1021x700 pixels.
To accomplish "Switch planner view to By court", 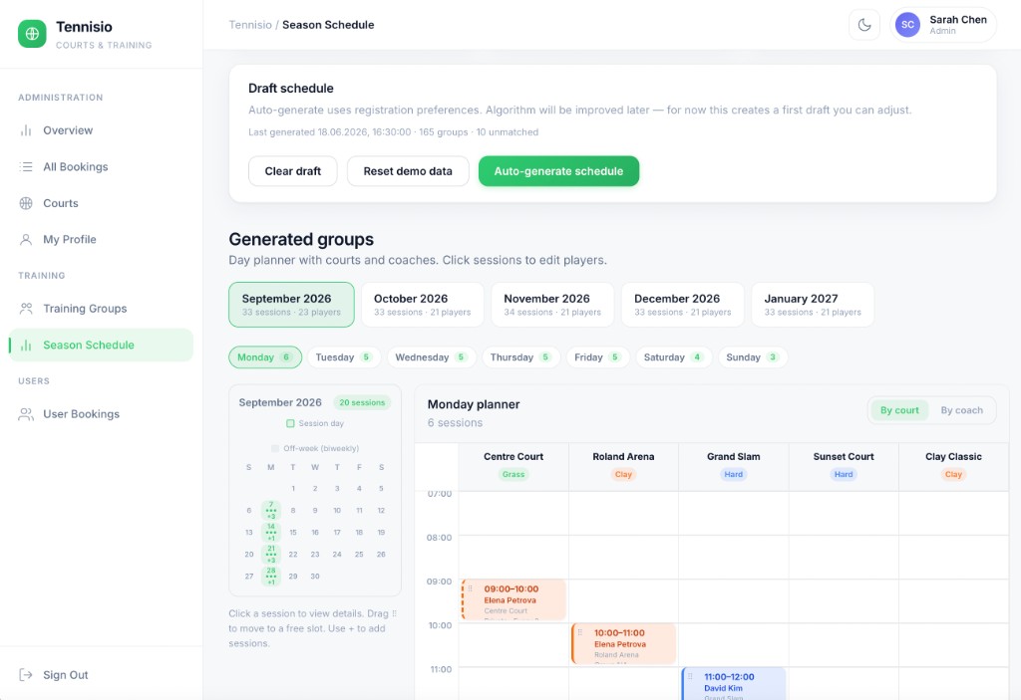I will click(899, 410).
